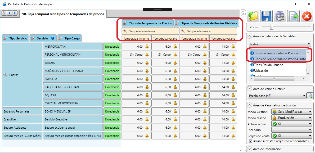Click the Tipo Cargo column header
This screenshot has width=315, height=153.
coord(69,38)
